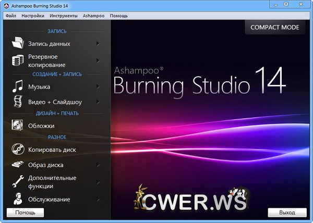Click the wrench icon for Дополнительные функции
The width and height of the screenshot is (313, 223).
[x=18, y=182]
